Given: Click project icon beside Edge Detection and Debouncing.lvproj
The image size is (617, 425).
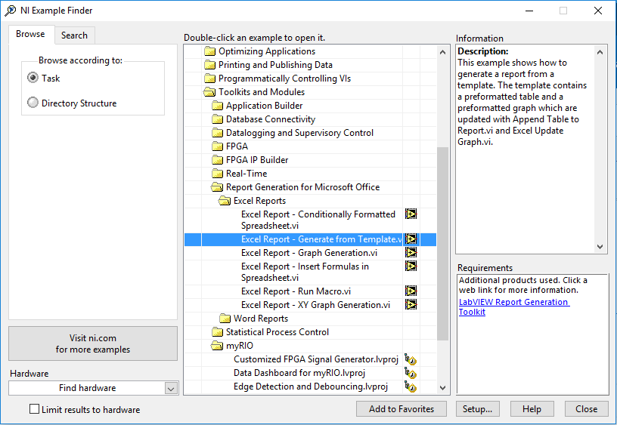Looking at the screenshot, I should point(411,387).
